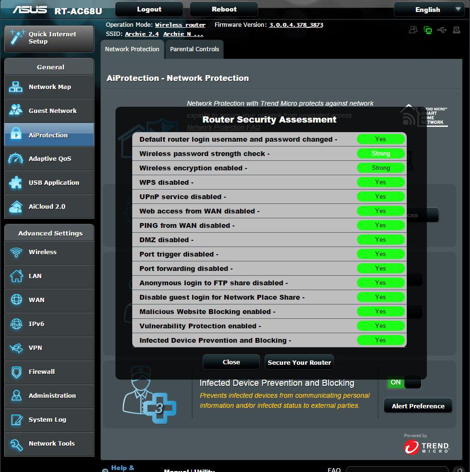Open the Firewall menu item
Image resolution: width=470 pixels, height=472 pixels.
49,372
